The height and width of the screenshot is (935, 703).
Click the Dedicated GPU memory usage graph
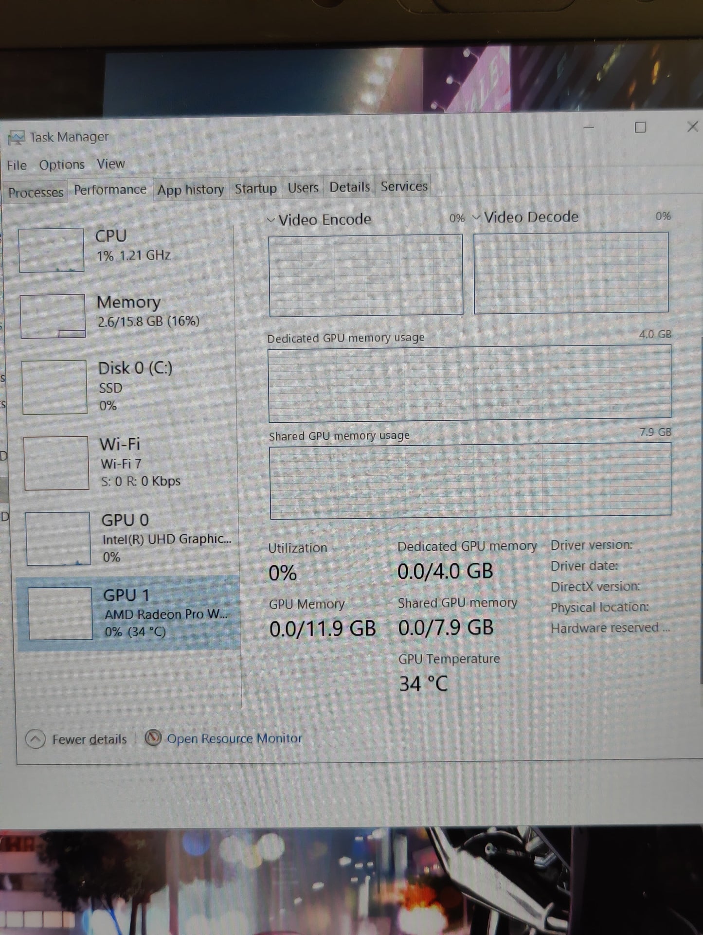coord(469,383)
